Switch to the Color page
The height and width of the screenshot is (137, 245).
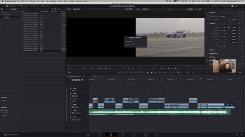point(134,135)
